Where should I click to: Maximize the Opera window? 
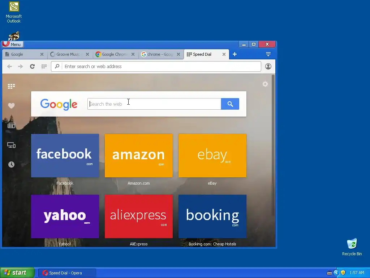254,44
